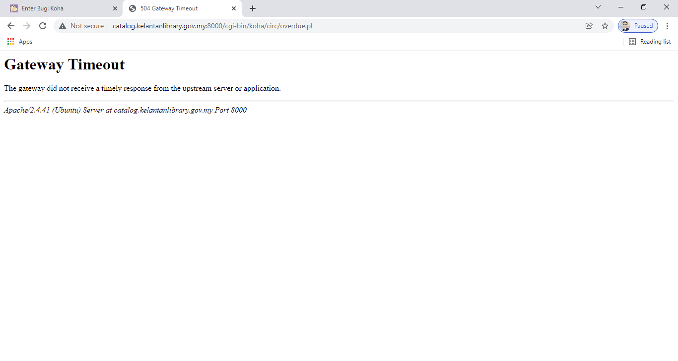Click the forward navigation arrow
Image resolution: width=678 pixels, height=361 pixels.
coord(27,26)
